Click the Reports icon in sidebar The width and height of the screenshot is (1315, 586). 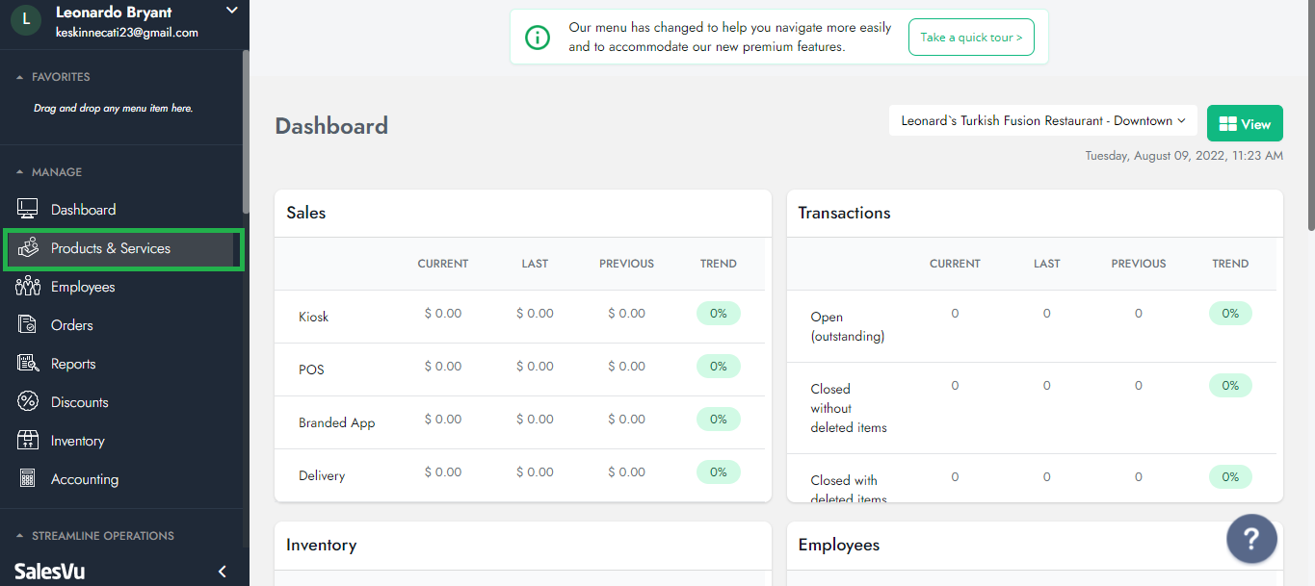coord(27,364)
